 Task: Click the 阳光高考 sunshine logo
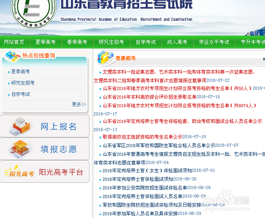tap(19, 171)
